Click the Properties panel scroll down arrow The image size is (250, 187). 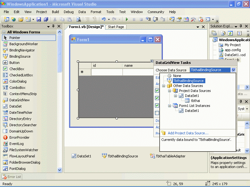[x=247, y=150]
